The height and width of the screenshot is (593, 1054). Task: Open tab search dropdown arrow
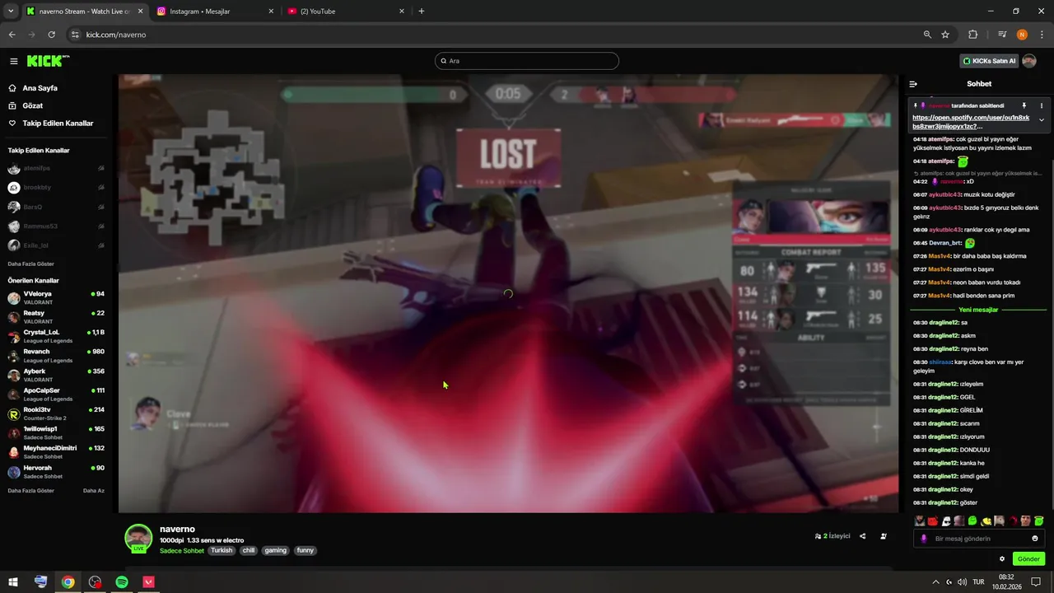10,12
